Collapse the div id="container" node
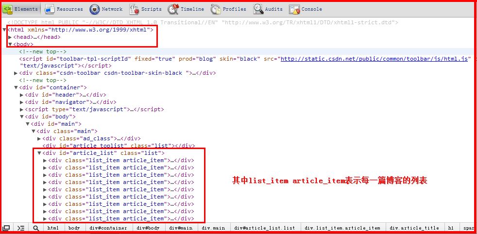This screenshot has width=477, height=234. coord(16,87)
